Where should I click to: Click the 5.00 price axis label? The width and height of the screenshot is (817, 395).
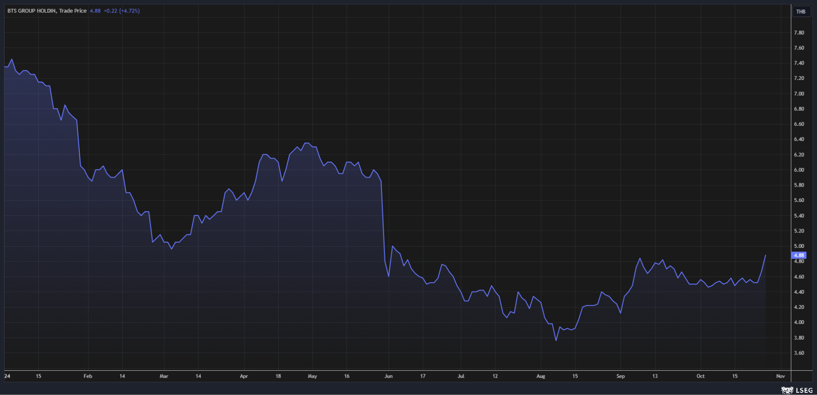coord(799,246)
